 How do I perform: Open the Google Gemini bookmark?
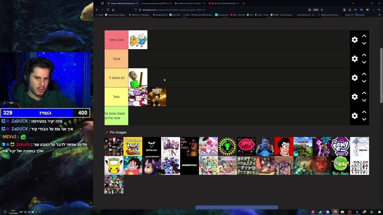click(160, 15)
